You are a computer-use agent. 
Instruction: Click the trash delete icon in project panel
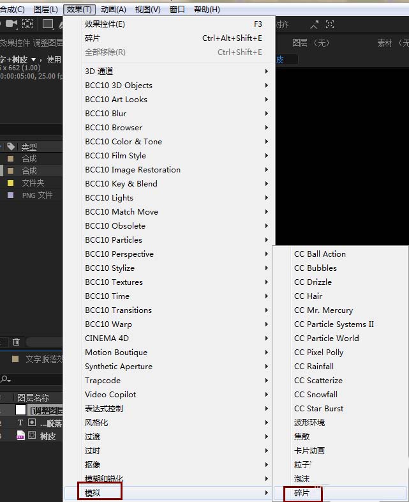[x=16, y=342]
